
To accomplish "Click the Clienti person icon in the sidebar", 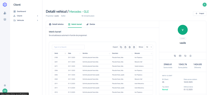I will point(15,16).
